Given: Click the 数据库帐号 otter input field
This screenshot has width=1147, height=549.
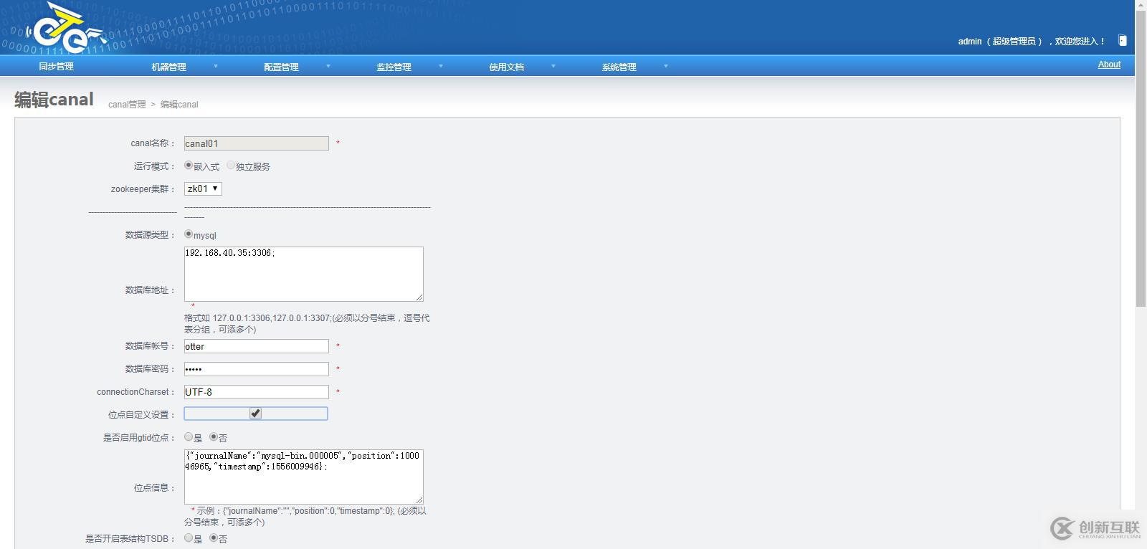Looking at the screenshot, I should pyautogui.click(x=257, y=346).
